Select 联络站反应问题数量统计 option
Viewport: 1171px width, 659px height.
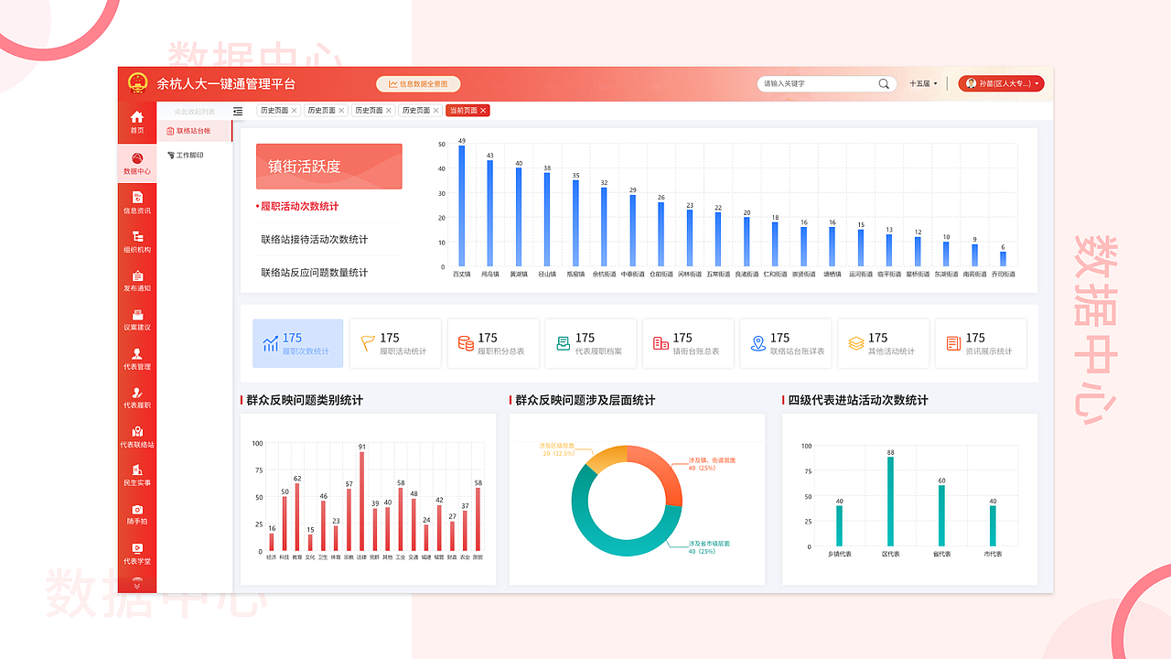pyautogui.click(x=314, y=273)
